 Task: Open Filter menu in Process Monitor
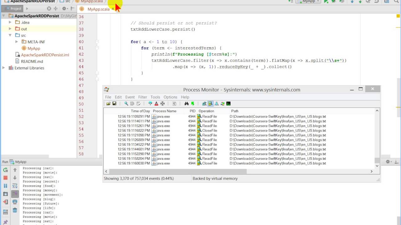tap(143, 97)
